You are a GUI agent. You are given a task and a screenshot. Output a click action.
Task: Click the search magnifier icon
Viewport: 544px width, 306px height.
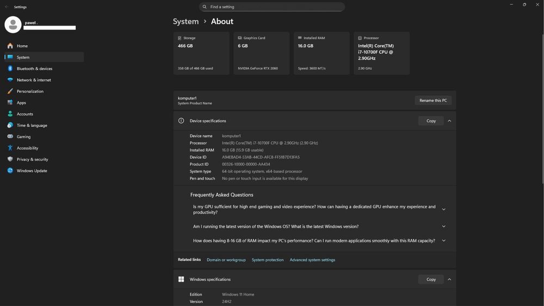205,7
